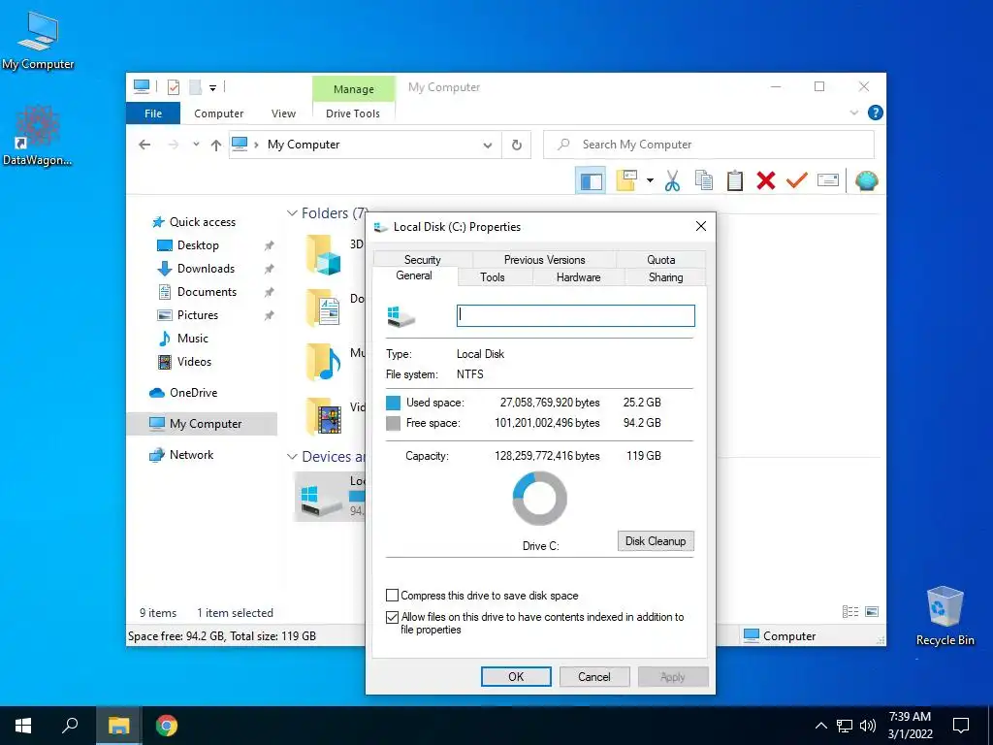Viewport: 993px width, 745px height.
Task: Collapse the Devices and drives group
Action: point(292,457)
